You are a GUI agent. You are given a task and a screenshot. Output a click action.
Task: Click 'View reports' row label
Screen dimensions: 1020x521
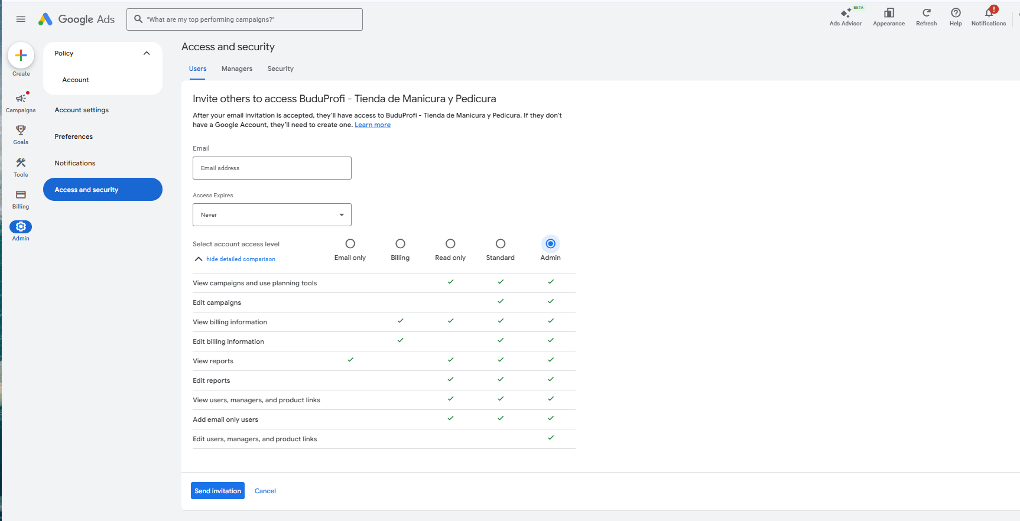213,361
